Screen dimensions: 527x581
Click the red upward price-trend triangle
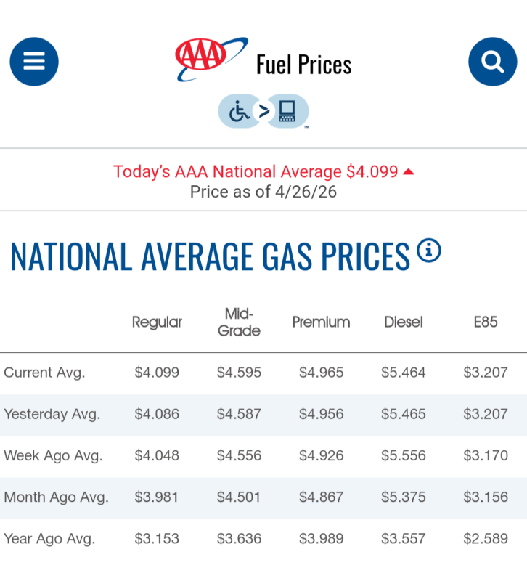tap(408, 172)
